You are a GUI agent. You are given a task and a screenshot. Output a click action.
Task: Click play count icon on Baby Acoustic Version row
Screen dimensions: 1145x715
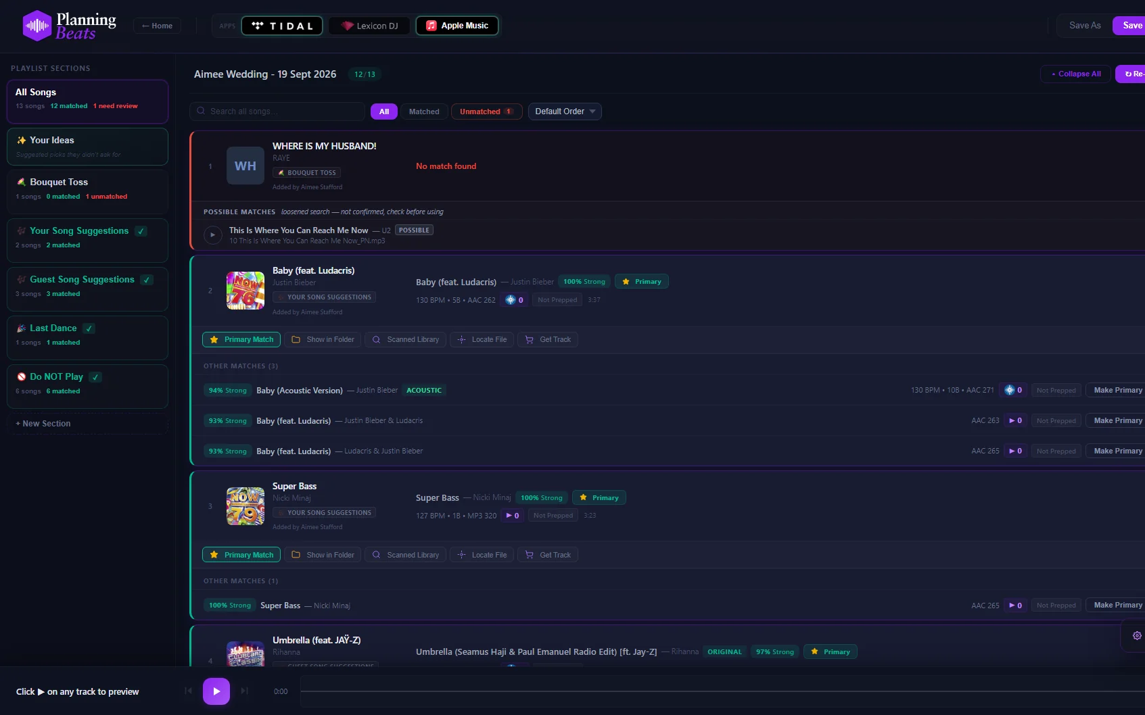point(1013,390)
